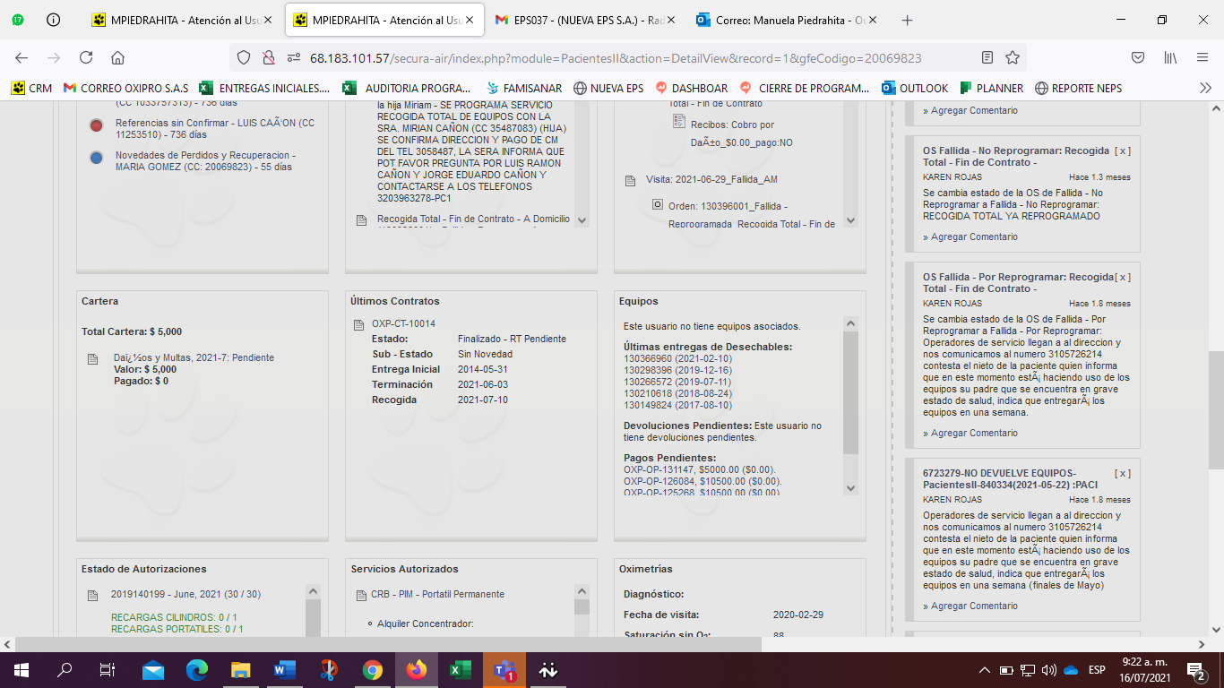The image size is (1224, 688).
Task: Open the AUDITORIA PROGRA bookmark
Action: coord(407,88)
